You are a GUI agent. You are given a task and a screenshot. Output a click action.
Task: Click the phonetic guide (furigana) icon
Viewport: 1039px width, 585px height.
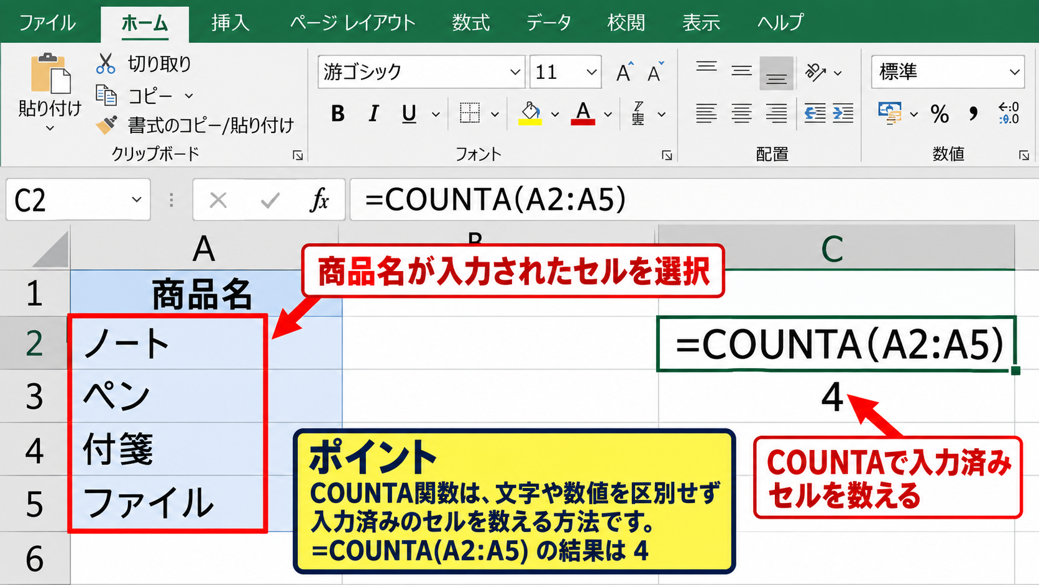[x=638, y=113]
